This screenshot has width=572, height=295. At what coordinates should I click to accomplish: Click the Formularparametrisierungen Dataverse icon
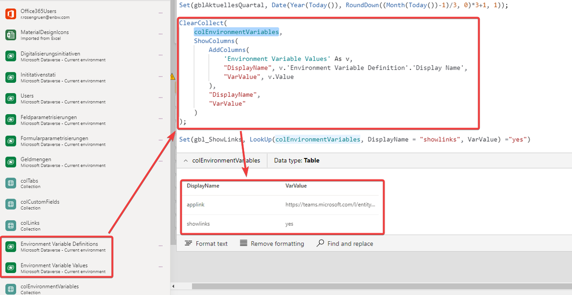point(10,141)
